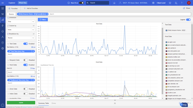Open the Favorites tab

coord(13,9)
